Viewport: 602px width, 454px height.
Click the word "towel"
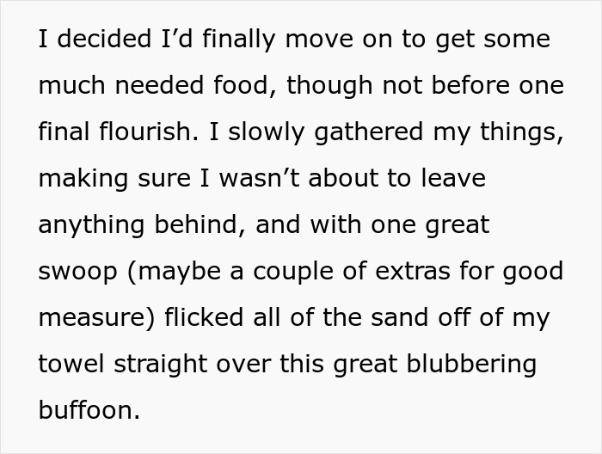click(x=69, y=365)
